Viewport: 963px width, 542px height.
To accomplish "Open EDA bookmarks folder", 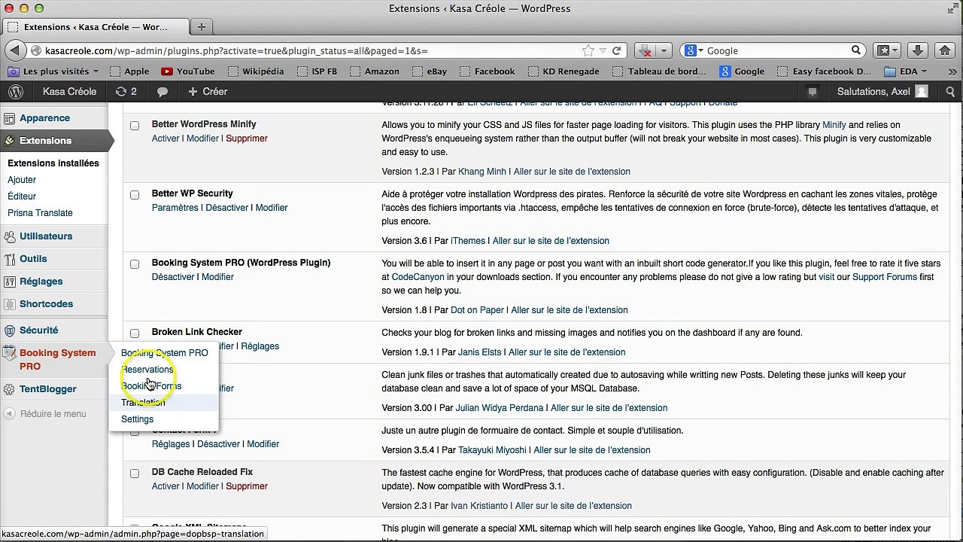I will [905, 72].
